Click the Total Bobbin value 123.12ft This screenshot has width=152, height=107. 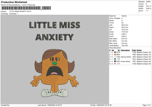(125, 45)
